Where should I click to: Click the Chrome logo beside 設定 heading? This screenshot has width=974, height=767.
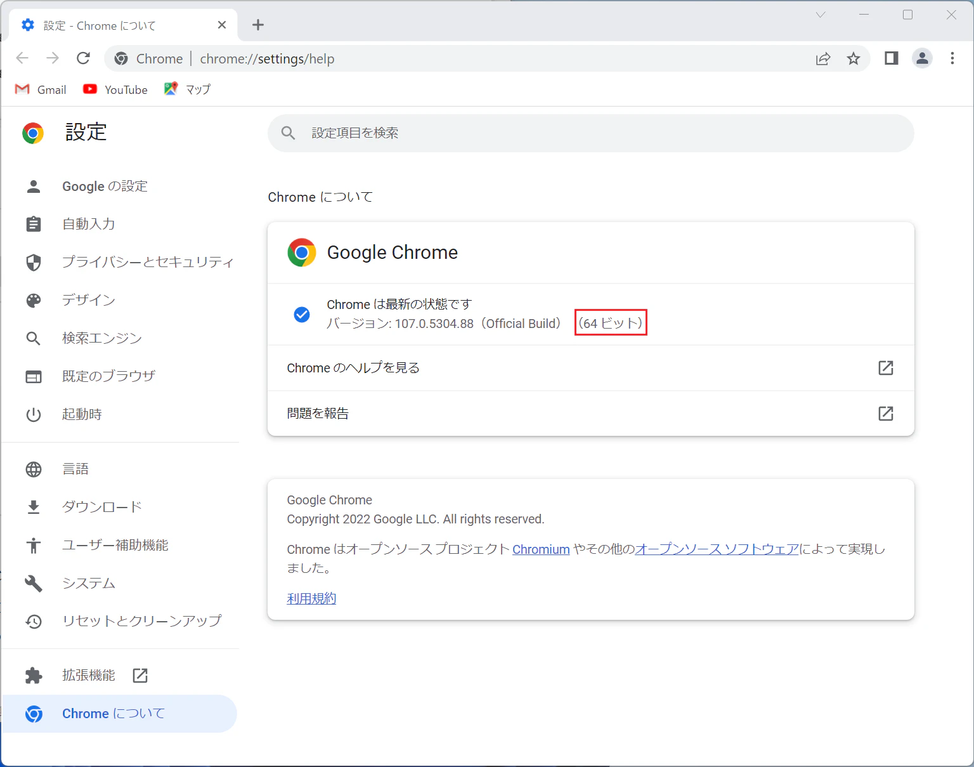pos(33,133)
